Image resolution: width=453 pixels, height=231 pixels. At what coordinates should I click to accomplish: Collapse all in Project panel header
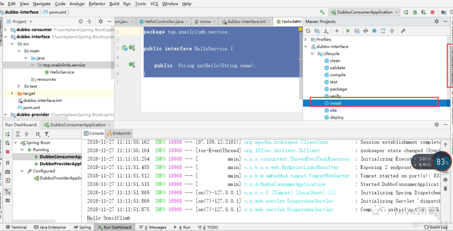[90, 21]
